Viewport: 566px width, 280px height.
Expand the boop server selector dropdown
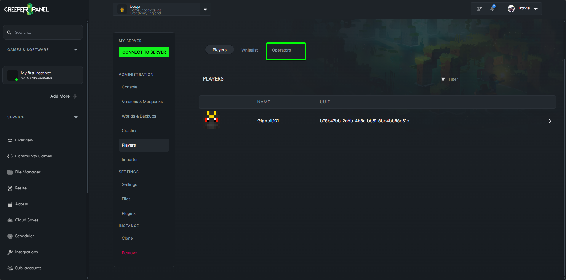(x=205, y=9)
